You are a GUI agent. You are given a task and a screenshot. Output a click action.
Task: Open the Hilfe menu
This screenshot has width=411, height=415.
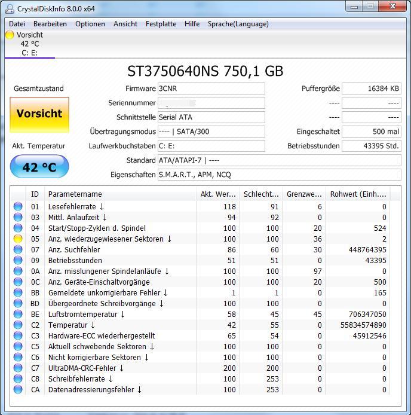click(192, 24)
